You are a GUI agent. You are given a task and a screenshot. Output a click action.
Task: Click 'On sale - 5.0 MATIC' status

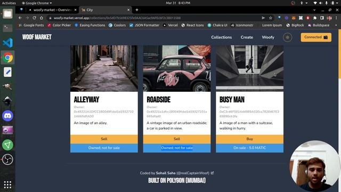(x=250, y=148)
